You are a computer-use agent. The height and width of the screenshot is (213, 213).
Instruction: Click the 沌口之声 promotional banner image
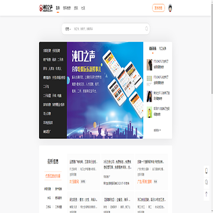coord(105,90)
